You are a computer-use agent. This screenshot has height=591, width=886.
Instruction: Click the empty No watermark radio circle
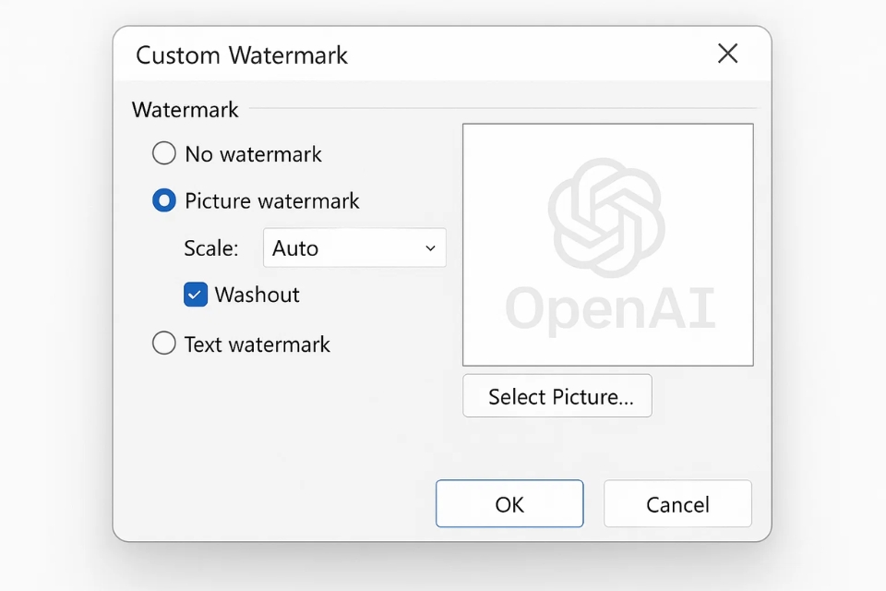coord(163,153)
